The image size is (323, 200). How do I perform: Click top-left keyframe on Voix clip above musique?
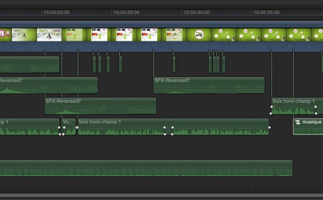click(x=271, y=106)
